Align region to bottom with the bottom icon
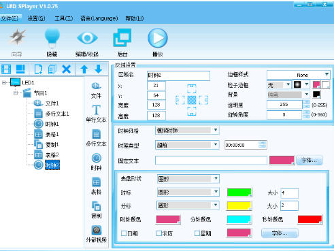 192,112
